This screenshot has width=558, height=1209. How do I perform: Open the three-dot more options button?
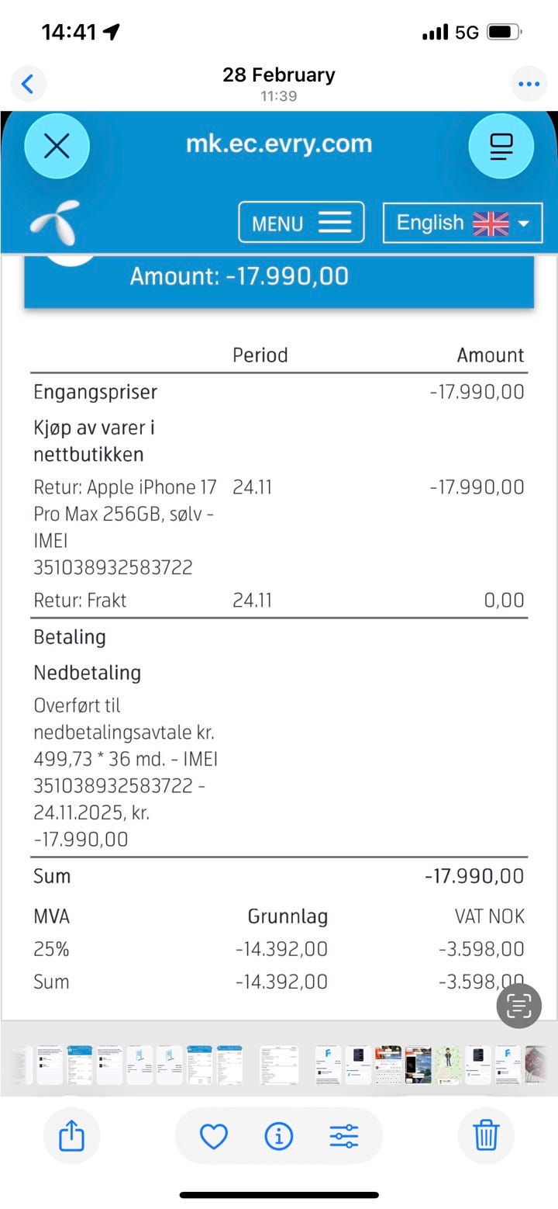(529, 84)
